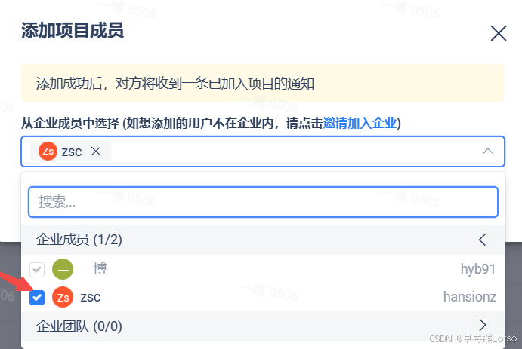
Task: Focus the 搜索 search input field
Action: (263, 202)
